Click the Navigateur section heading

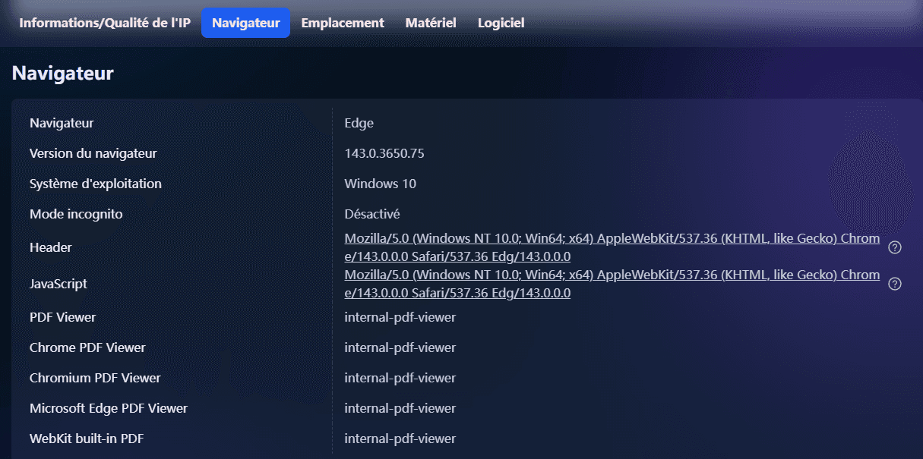(63, 73)
